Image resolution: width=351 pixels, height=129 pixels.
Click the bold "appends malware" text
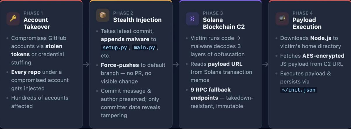point(125,39)
